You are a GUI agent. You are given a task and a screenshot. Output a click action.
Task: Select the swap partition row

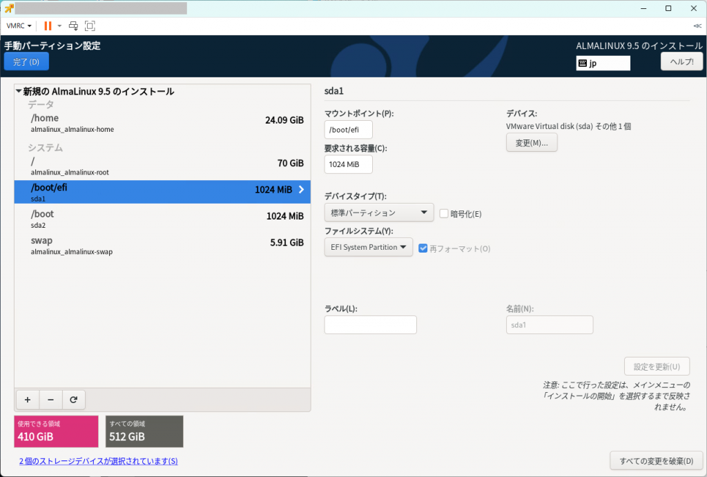tap(162, 245)
